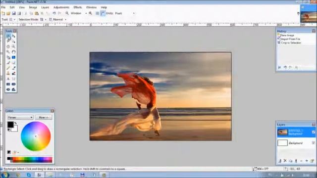Select the Lasso Select tool
Screen dimensions: 317x178
8,41
